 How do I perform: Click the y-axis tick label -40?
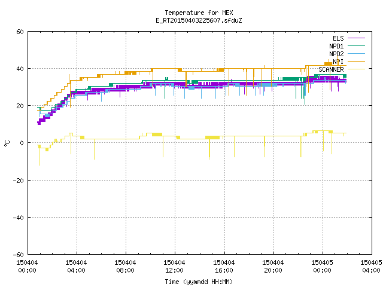tap(19, 218)
